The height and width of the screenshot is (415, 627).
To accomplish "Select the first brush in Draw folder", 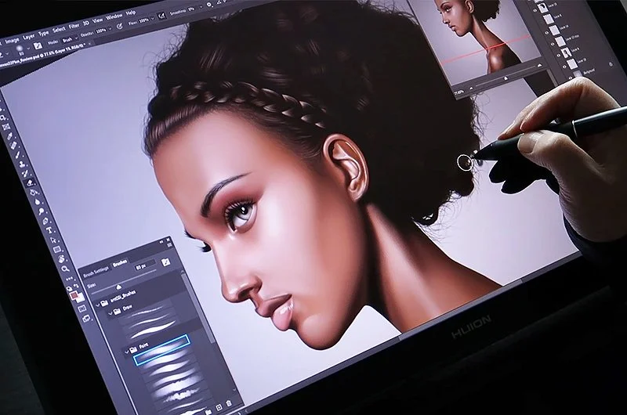I will [x=147, y=312].
